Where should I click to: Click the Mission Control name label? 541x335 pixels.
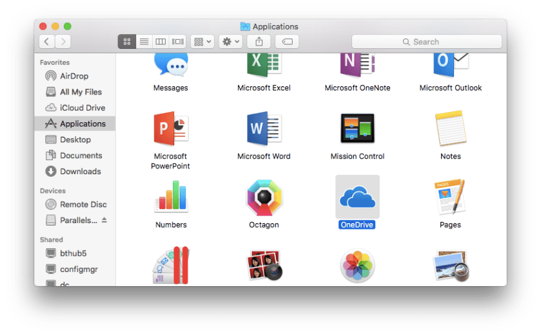pos(357,156)
